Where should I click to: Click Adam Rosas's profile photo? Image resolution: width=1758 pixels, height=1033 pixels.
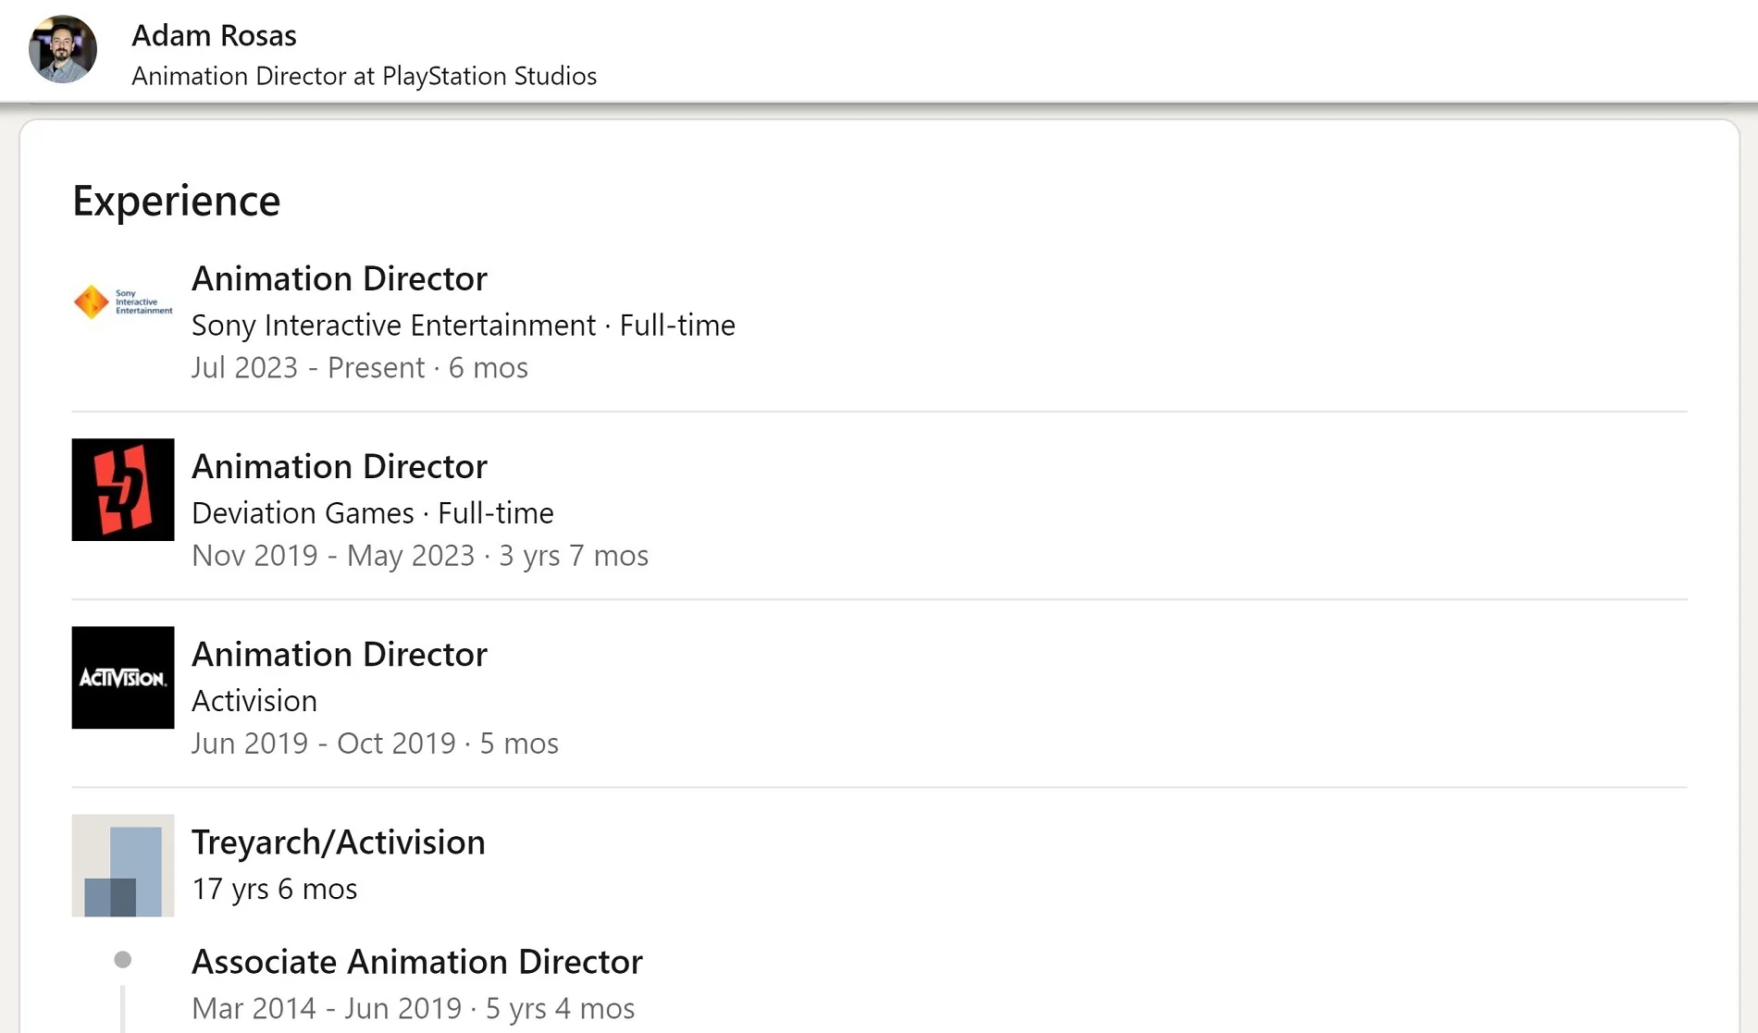(x=63, y=50)
